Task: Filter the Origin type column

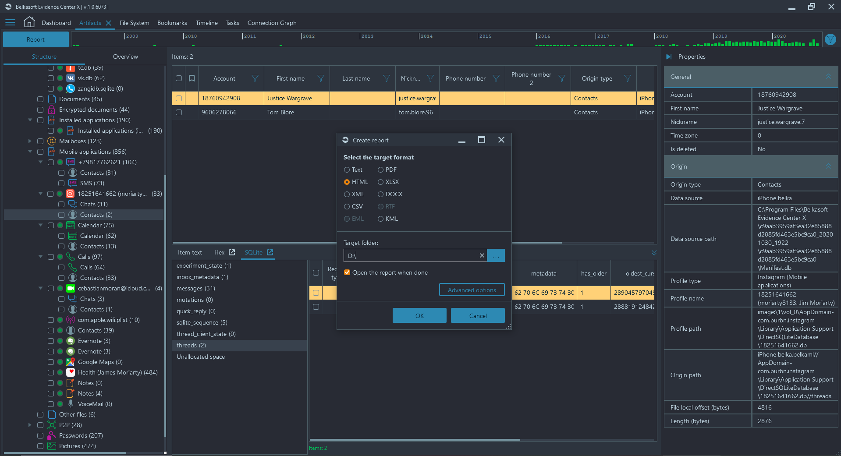Action: coord(628,78)
